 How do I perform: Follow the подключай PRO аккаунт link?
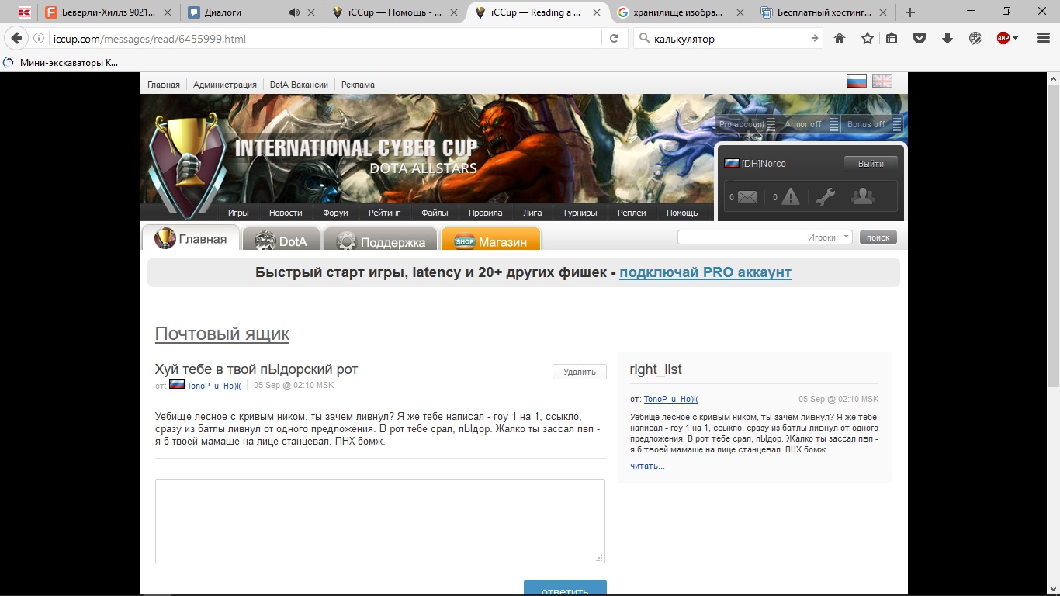[705, 272]
